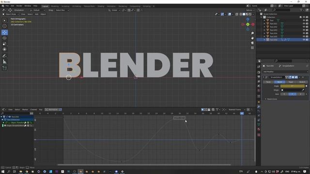Open the Object Data green properties tab
310x174 pixels.
pos(259,125)
